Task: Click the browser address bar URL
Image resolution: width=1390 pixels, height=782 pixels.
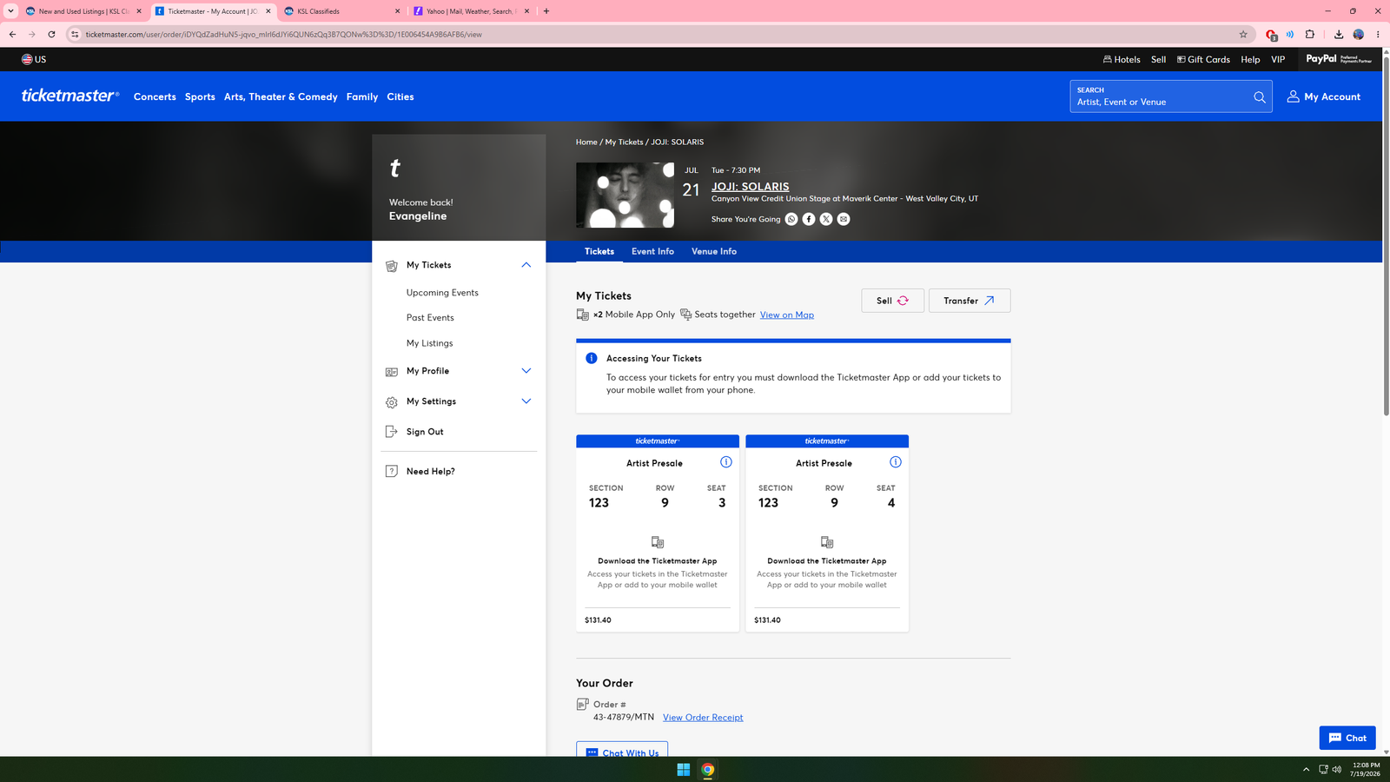Action: 283,35
